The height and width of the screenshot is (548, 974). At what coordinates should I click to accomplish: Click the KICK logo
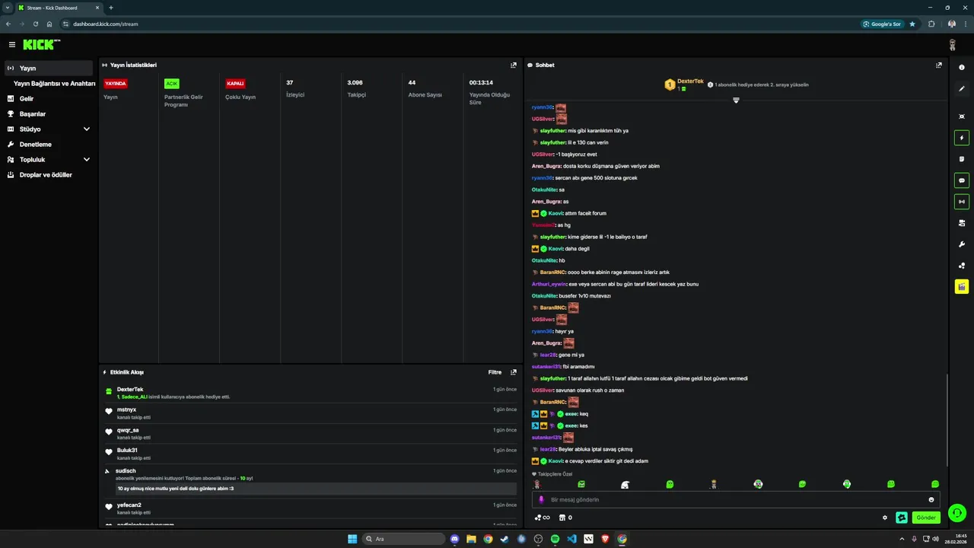[41, 45]
